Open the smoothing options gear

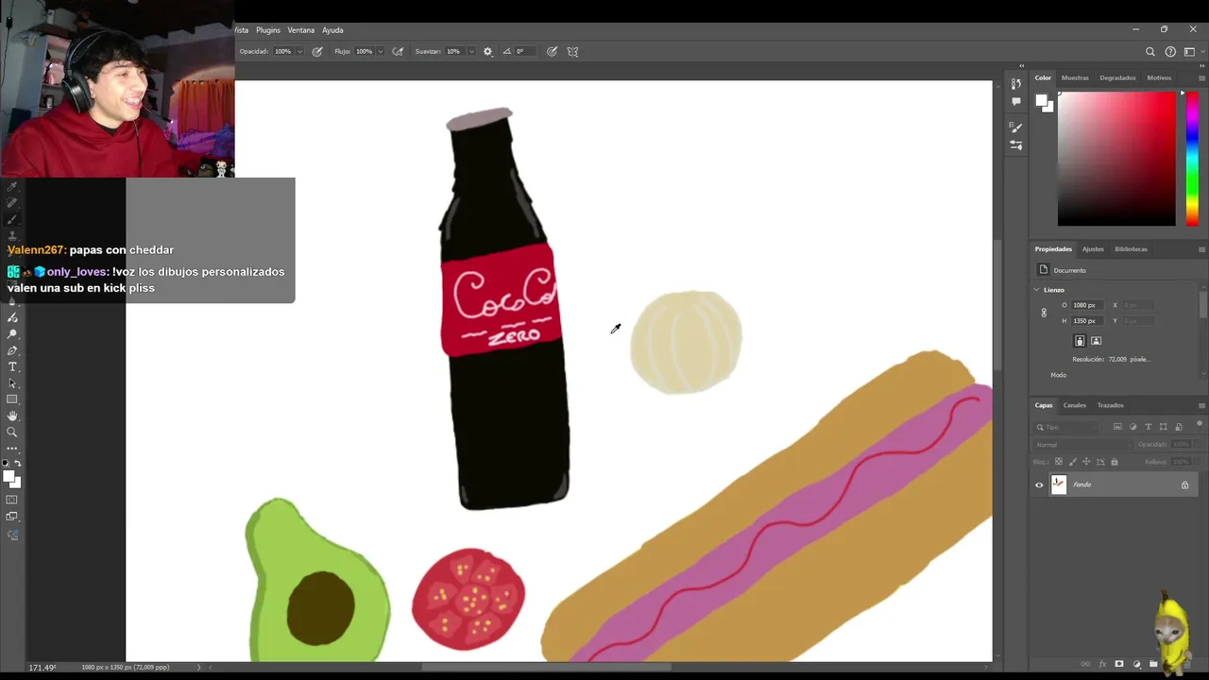pos(487,52)
